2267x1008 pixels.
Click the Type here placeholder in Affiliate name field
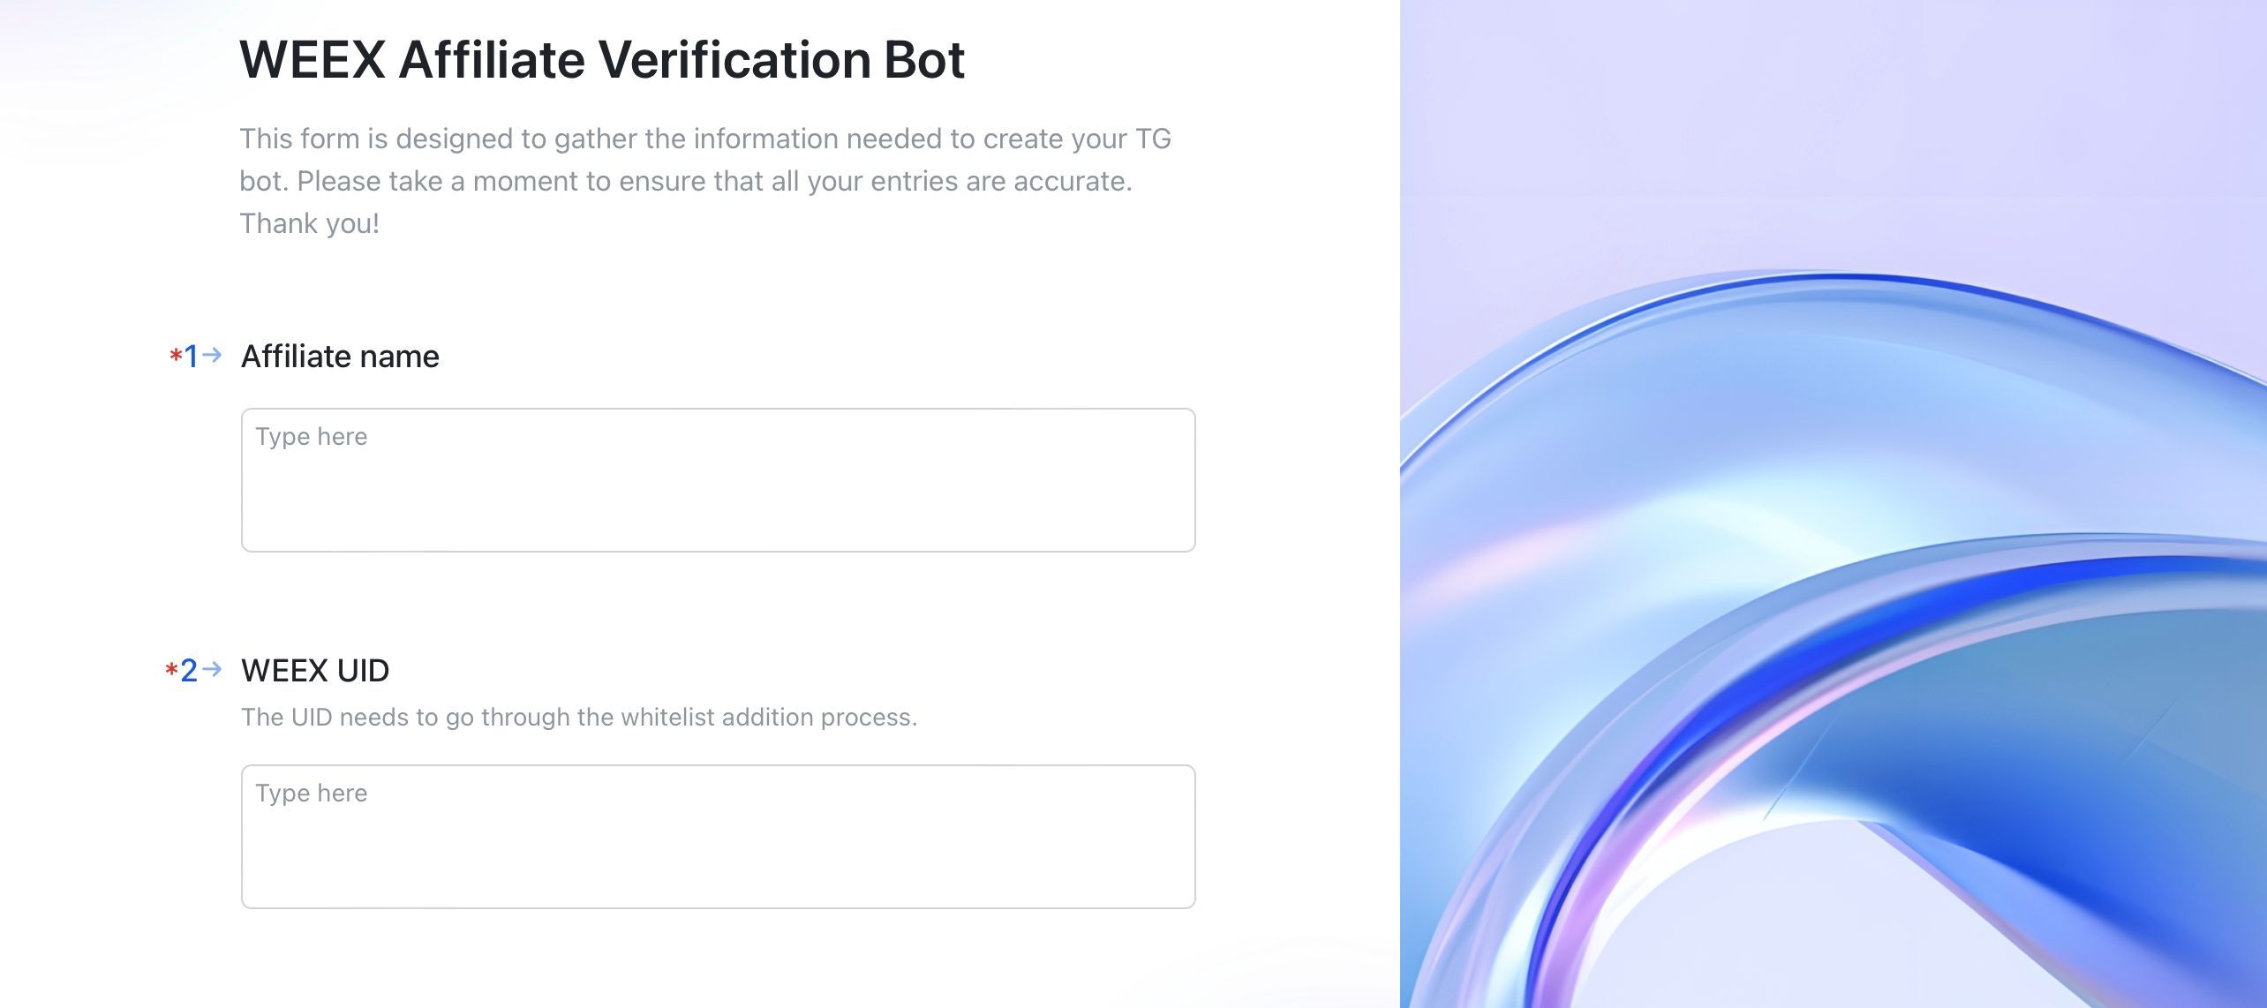pos(311,436)
